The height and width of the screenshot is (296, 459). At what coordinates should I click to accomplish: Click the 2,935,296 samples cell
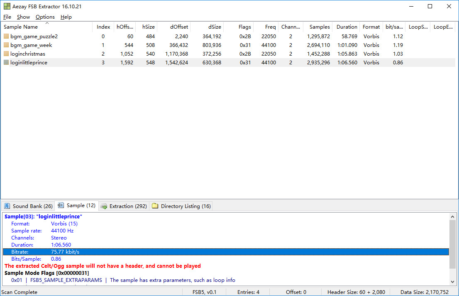click(318, 62)
